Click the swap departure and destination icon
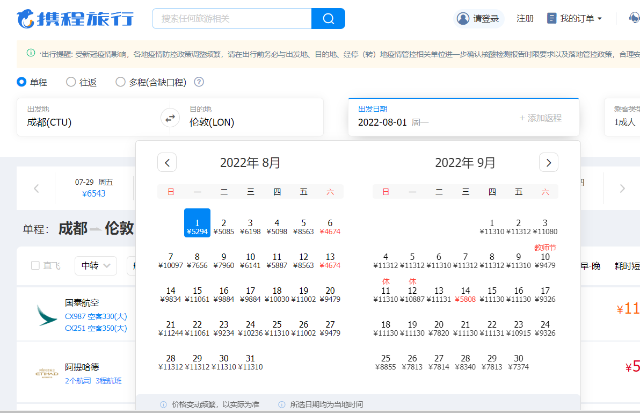 (x=170, y=118)
